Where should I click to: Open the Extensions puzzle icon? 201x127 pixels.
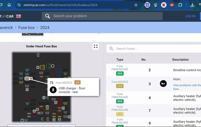tap(180, 5)
